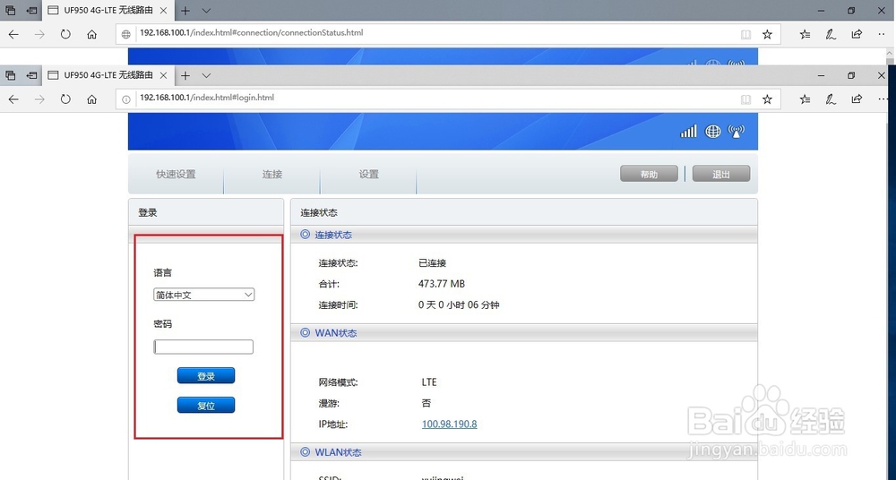Add login.html page to favorites with star
The image size is (896, 480).
pos(768,99)
